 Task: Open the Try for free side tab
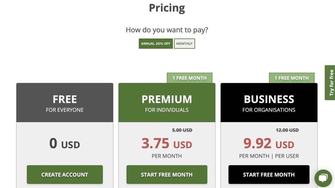click(331, 83)
